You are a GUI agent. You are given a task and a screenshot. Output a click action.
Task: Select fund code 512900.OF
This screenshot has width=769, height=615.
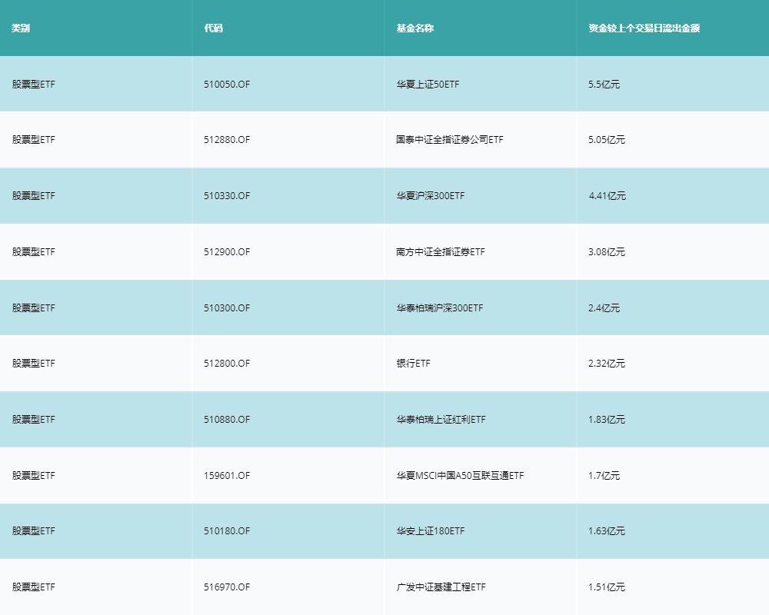click(227, 251)
